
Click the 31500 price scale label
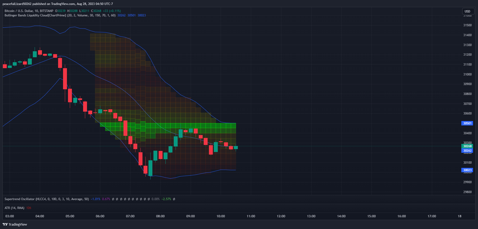467,25
